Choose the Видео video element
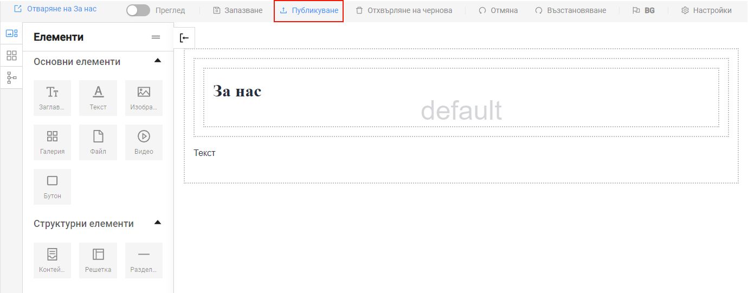The height and width of the screenshot is (293, 748). point(144,142)
